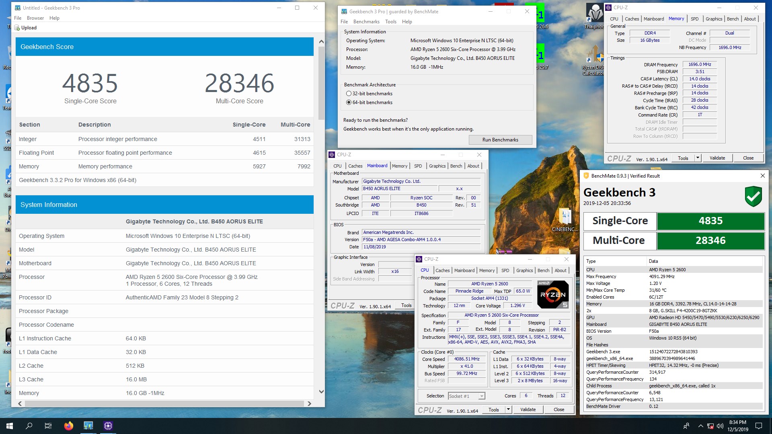Open taskbar search magnifier
Viewport: 772px width, 434px height.
[x=29, y=426]
